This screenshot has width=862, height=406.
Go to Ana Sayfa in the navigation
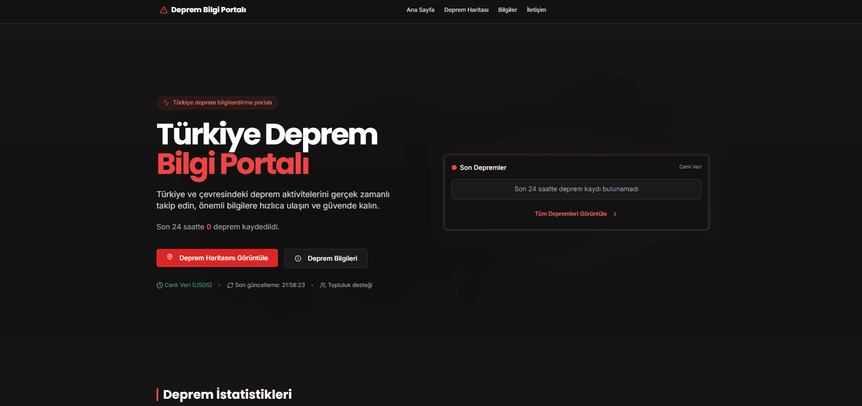pos(420,10)
